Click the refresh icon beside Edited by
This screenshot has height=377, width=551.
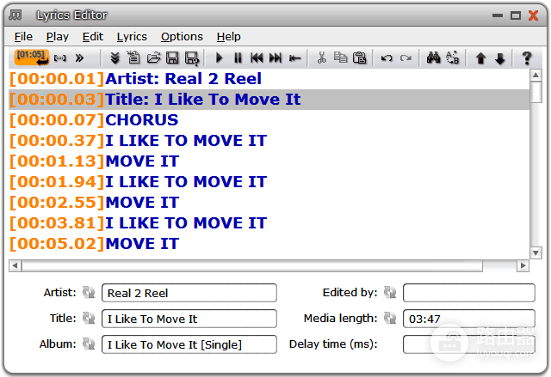(x=390, y=292)
